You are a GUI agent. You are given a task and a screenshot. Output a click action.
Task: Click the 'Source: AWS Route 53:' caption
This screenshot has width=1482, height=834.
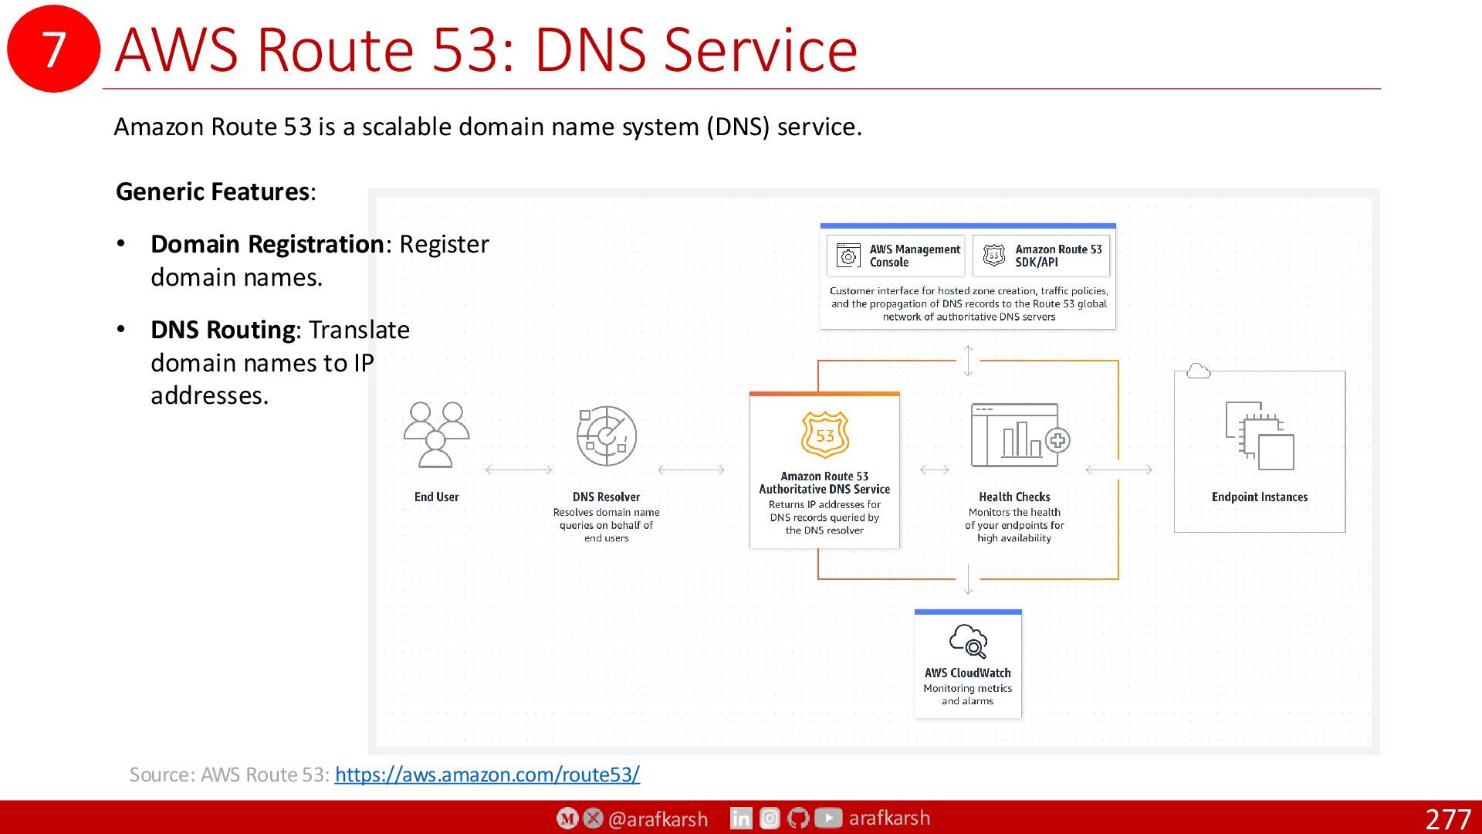(x=230, y=775)
